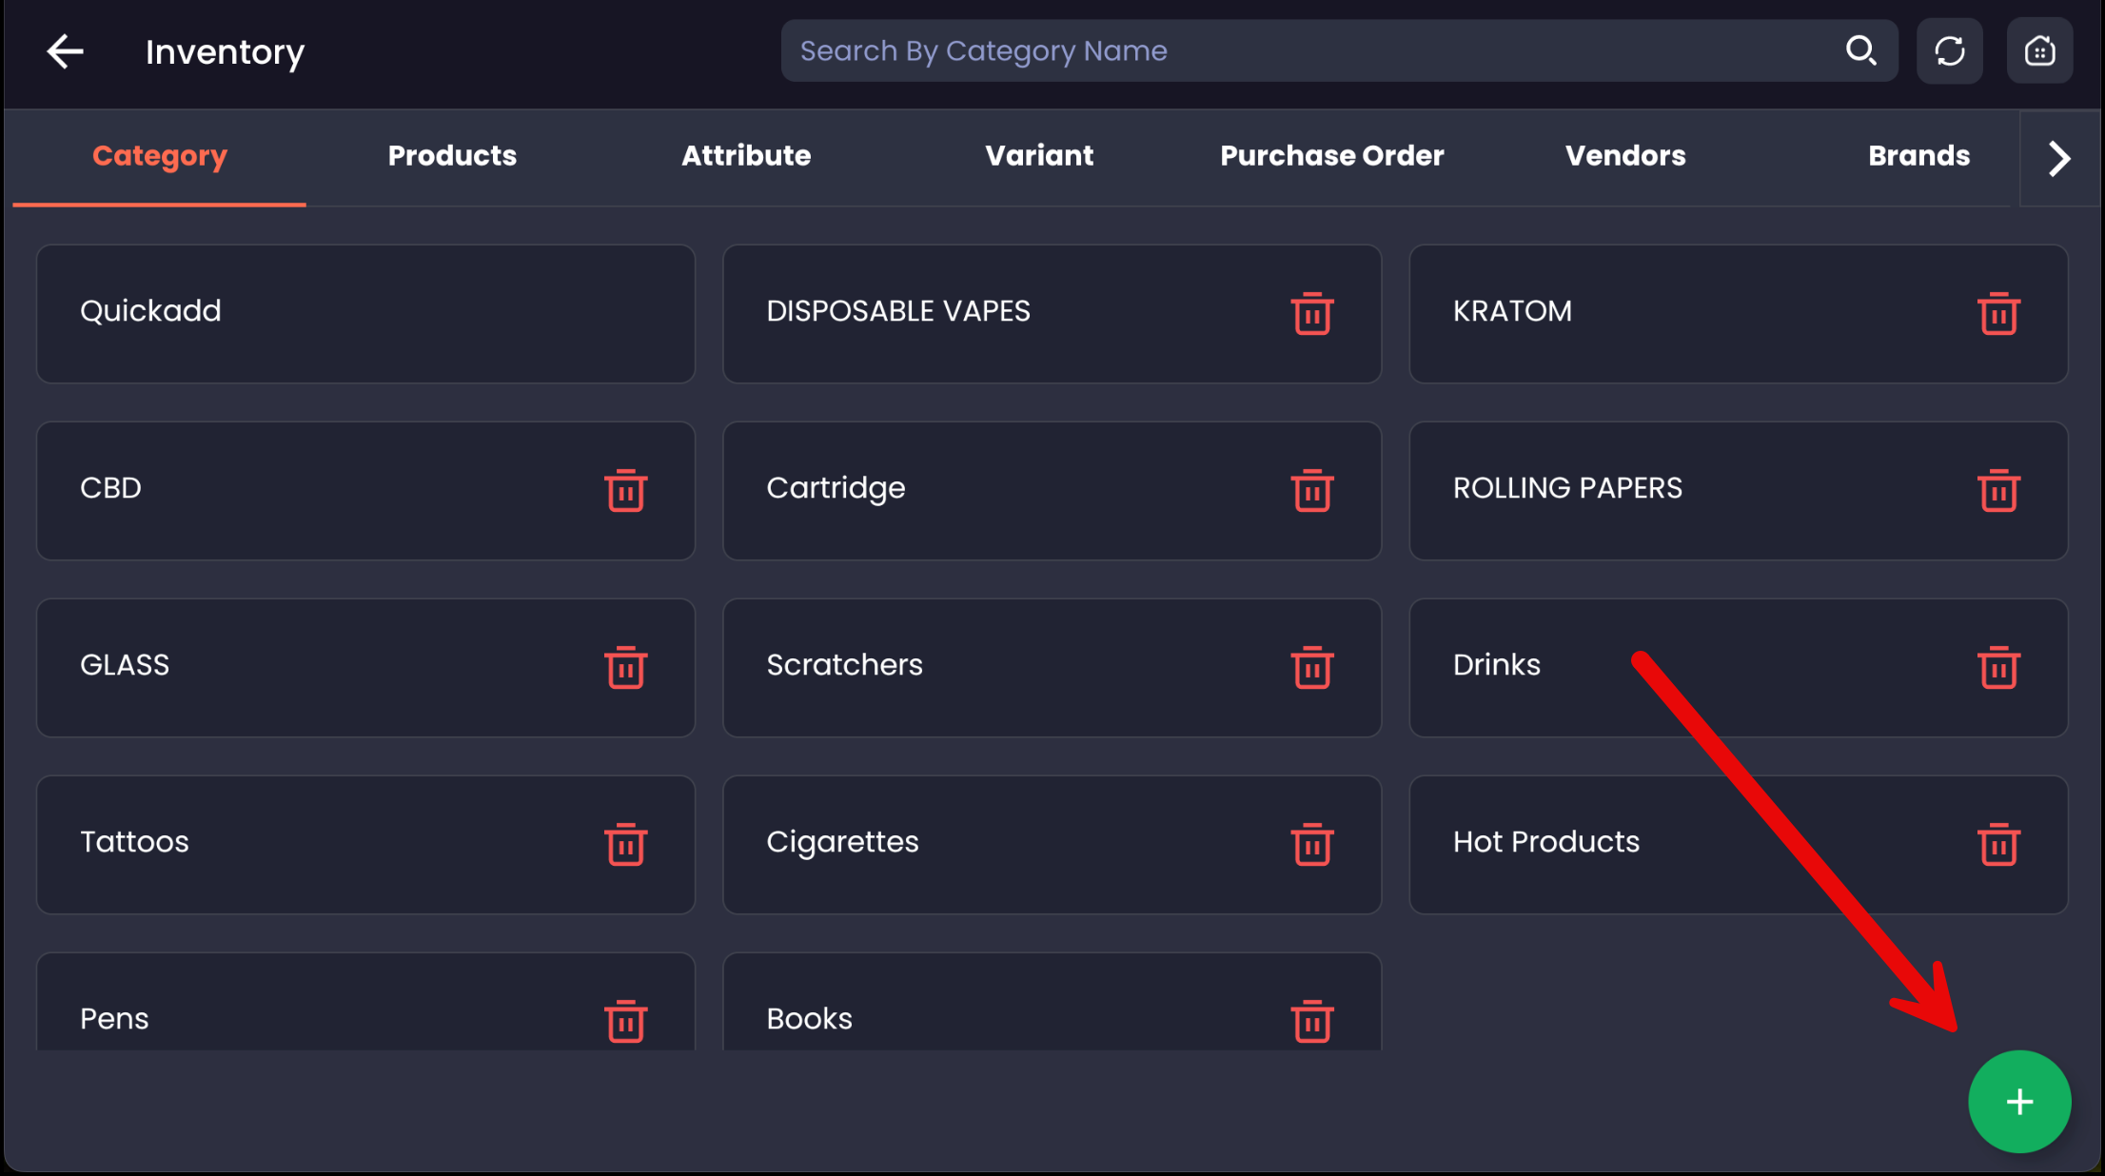Click trash icon for Tattoos

coord(625,844)
